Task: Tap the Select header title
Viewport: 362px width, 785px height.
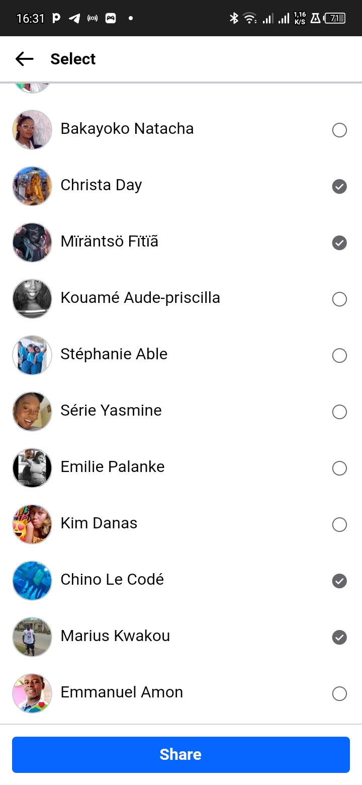Action: [73, 59]
